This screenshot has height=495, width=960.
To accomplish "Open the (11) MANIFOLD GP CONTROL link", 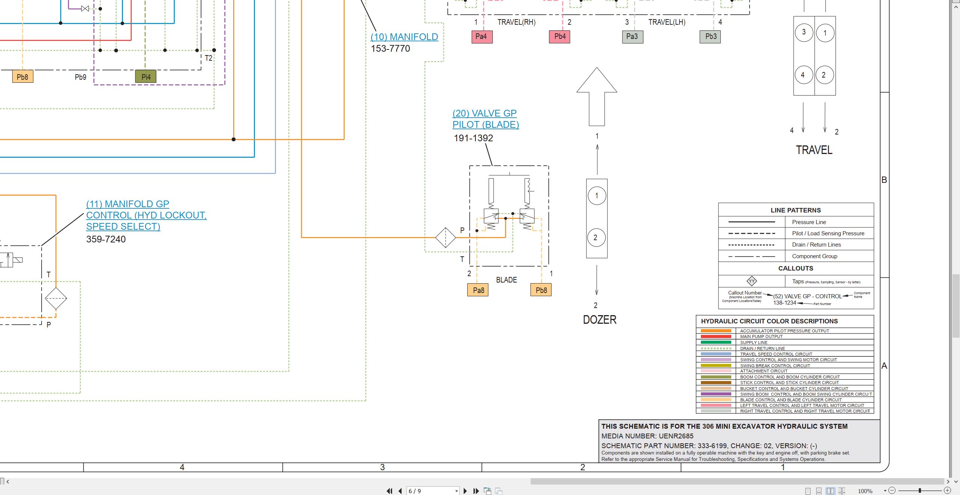I will click(146, 215).
